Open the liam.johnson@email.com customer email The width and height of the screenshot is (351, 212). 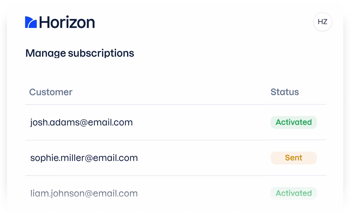[84, 193]
